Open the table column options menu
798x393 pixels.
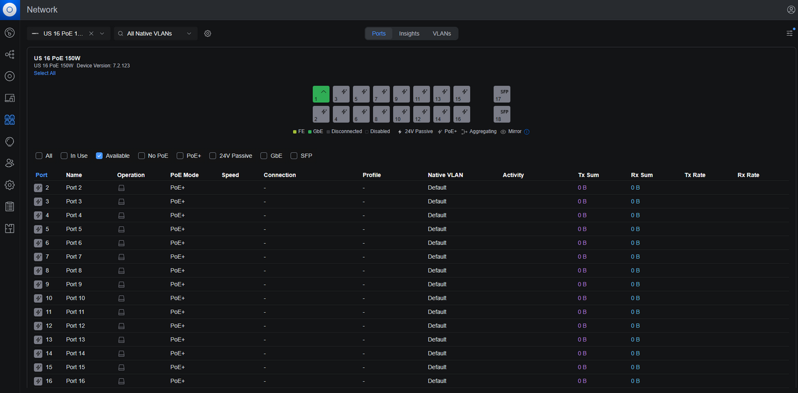(790, 33)
